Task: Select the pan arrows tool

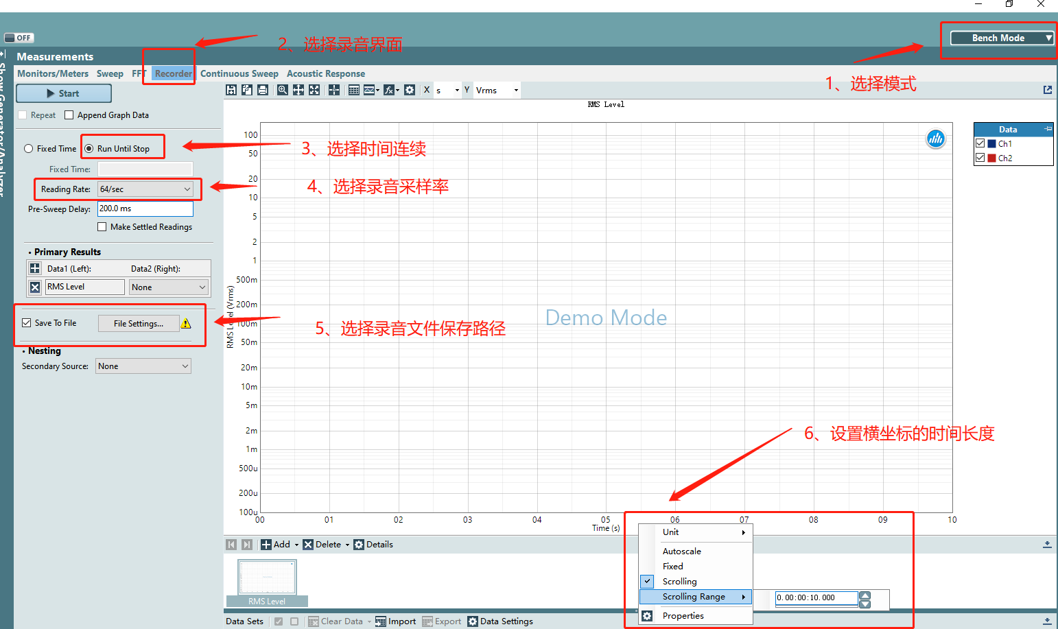Action: click(298, 90)
